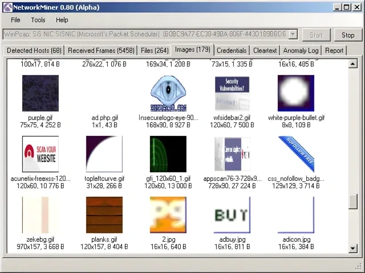Select the gfi_120x60_1.gif thumbnail
Screen dimensions: 365x273
(x=168, y=154)
